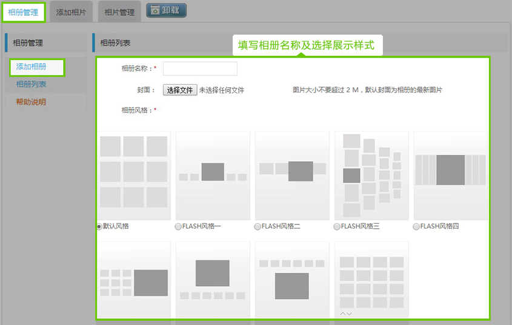Click the 卸载 uninstall button
Viewport: 512px width, 325px height.
coord(166,11)
